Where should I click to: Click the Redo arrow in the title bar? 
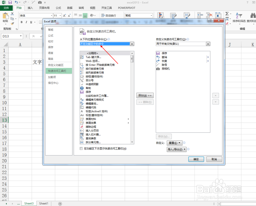click(x=25, y=2)
